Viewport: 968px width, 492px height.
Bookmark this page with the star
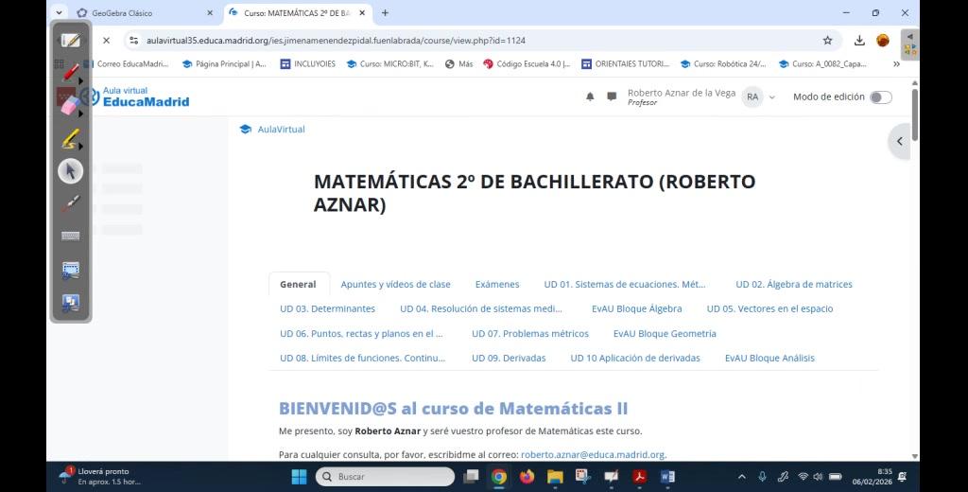point(828,40)
